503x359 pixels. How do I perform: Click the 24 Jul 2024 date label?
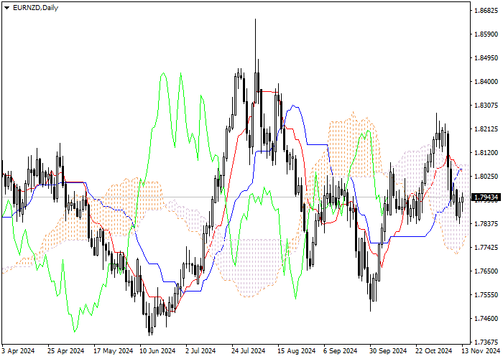[x=249, y=351]
